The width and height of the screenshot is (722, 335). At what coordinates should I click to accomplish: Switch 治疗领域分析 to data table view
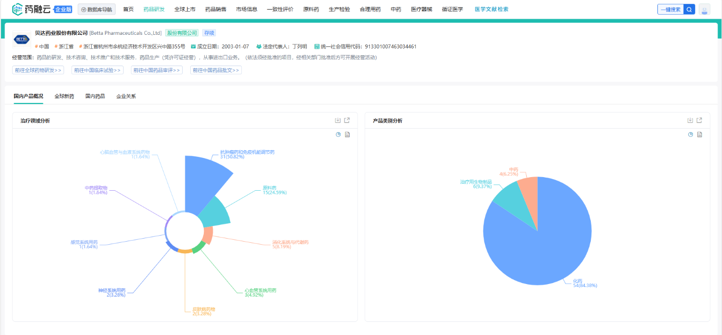(348, 134)
